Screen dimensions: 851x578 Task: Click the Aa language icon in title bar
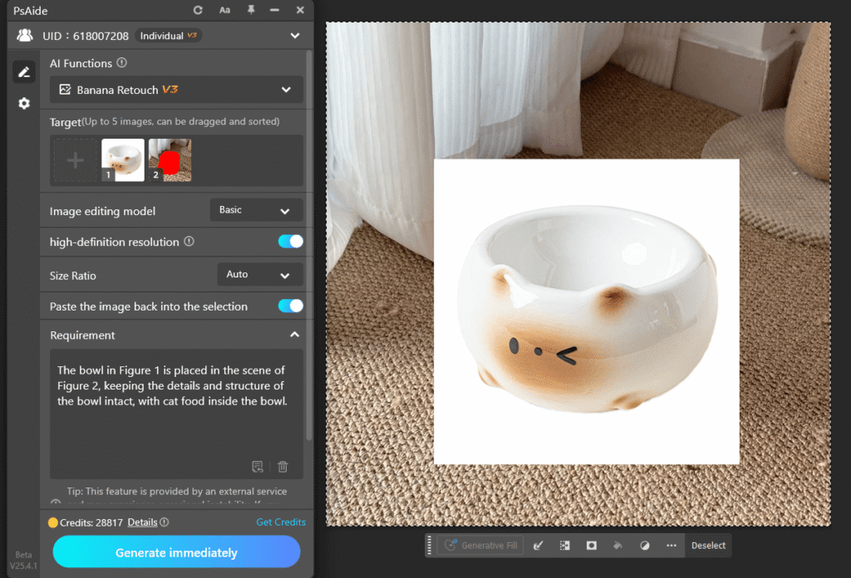tap(224, 11)
